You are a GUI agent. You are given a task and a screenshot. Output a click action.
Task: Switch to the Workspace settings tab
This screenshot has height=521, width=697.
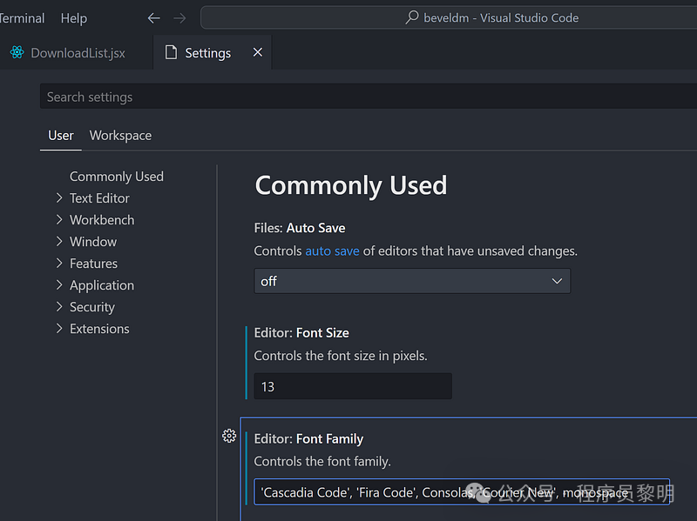point(120,136)
